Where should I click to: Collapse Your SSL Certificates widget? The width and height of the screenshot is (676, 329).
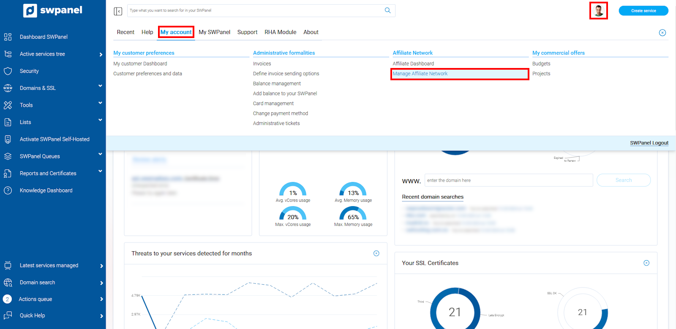pyautogui.click(x=646, y=263)
